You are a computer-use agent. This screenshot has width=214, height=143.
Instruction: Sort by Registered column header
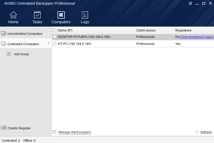click(x=183, y=30)
